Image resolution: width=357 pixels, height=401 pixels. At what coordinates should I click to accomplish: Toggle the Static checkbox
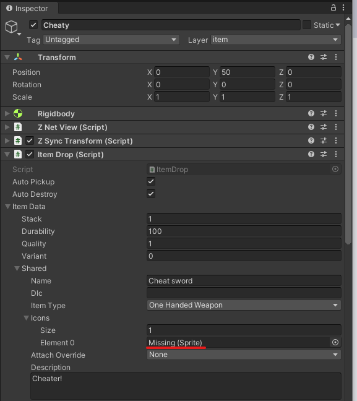[307, 25]
